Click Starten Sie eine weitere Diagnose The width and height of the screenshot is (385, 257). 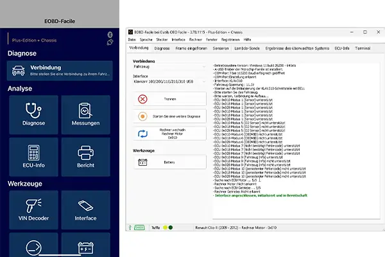coord(170,116)
